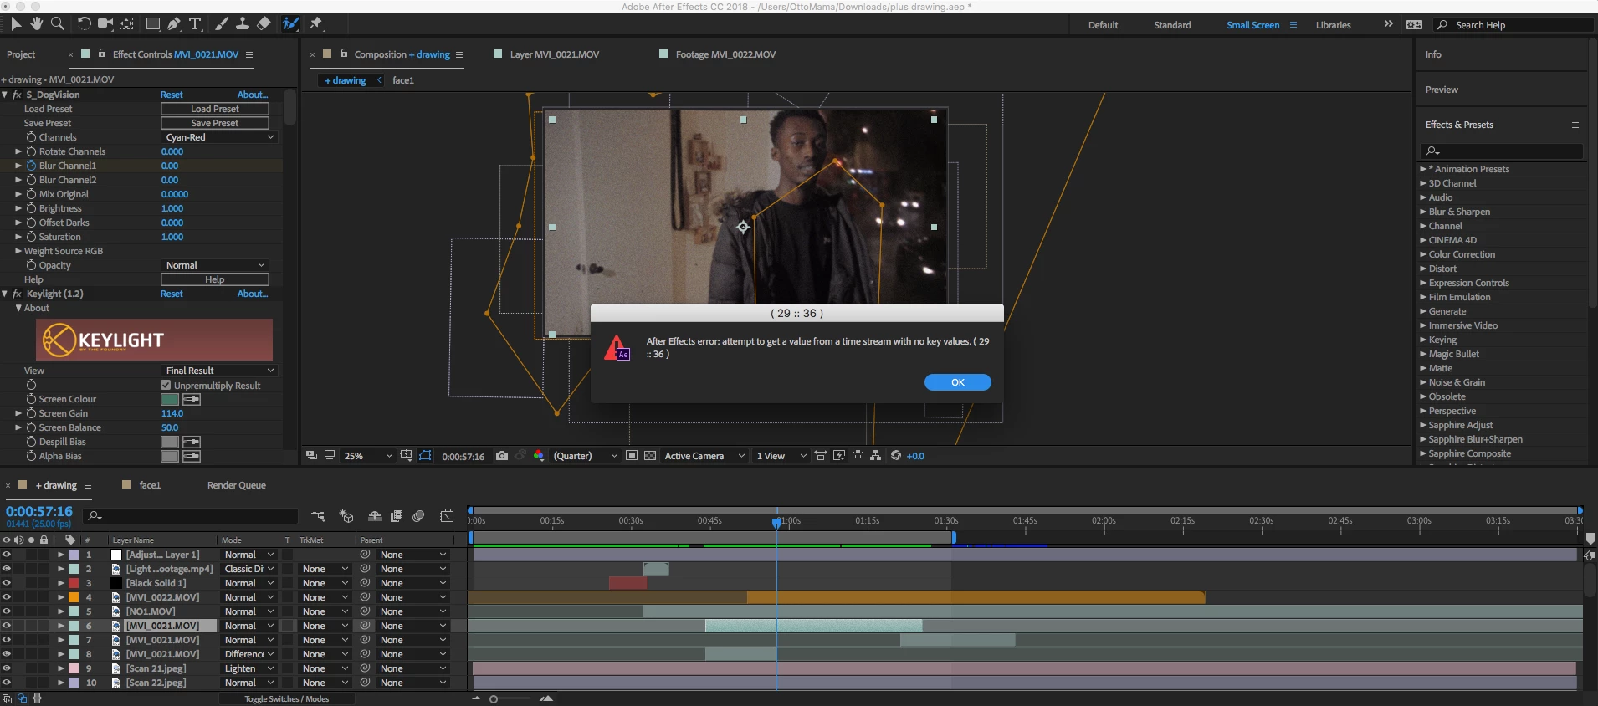Select the Horizontal Type tool
Viewport: 1598px width, 706px height.
coord(195,24)
